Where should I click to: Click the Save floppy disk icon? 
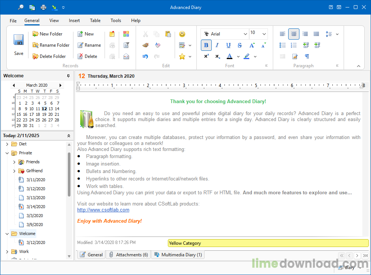18,40
